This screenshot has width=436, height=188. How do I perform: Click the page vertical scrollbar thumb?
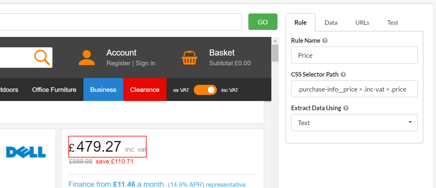click(x=275, y=53)
